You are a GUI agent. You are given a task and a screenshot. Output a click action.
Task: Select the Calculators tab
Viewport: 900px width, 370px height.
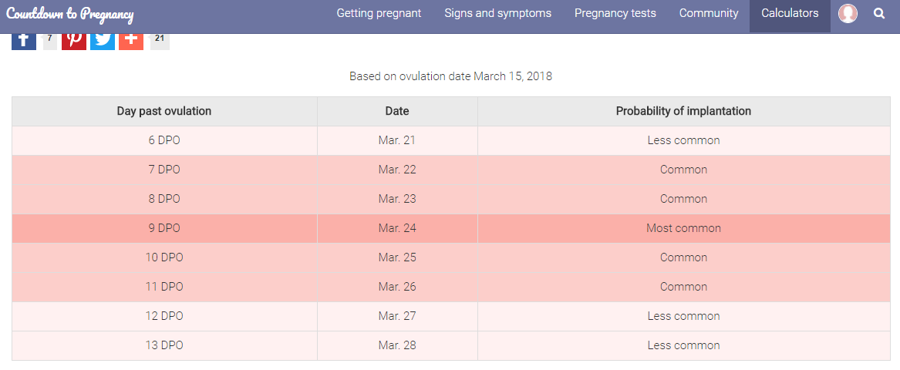(x=790, y=13)
